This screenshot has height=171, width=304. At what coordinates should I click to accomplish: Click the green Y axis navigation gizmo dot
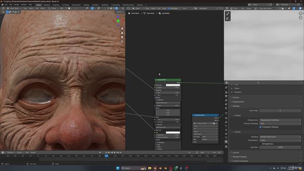[118, 21]
